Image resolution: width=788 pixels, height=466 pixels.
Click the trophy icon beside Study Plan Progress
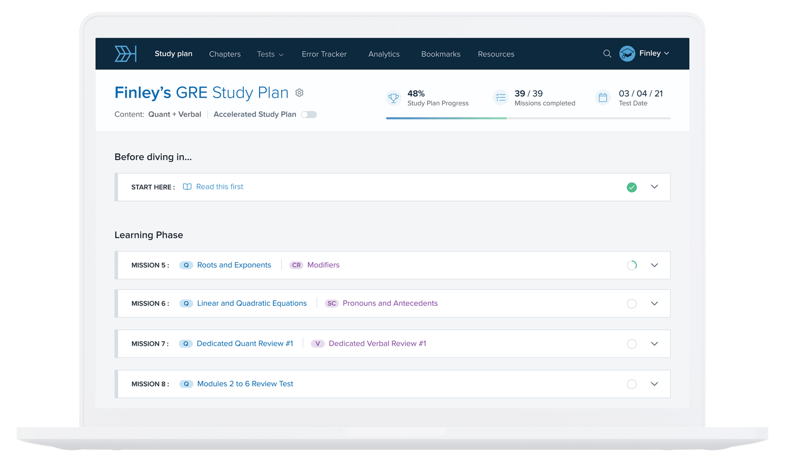[393, 98]
